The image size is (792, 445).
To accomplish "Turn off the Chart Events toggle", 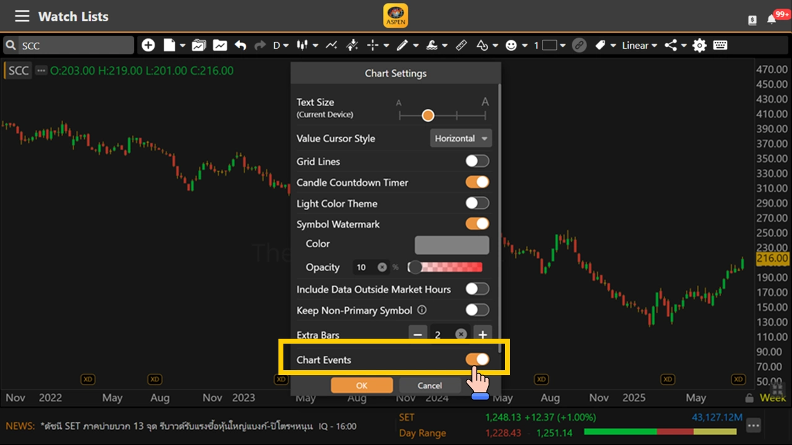I will tap(477, 360).
